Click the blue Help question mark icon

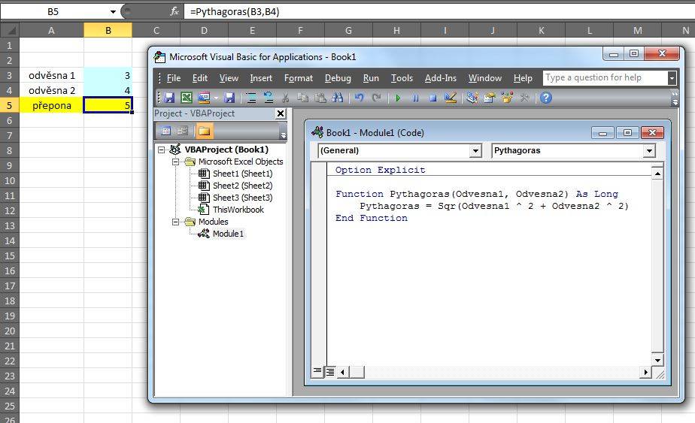[x=546, y=98]
